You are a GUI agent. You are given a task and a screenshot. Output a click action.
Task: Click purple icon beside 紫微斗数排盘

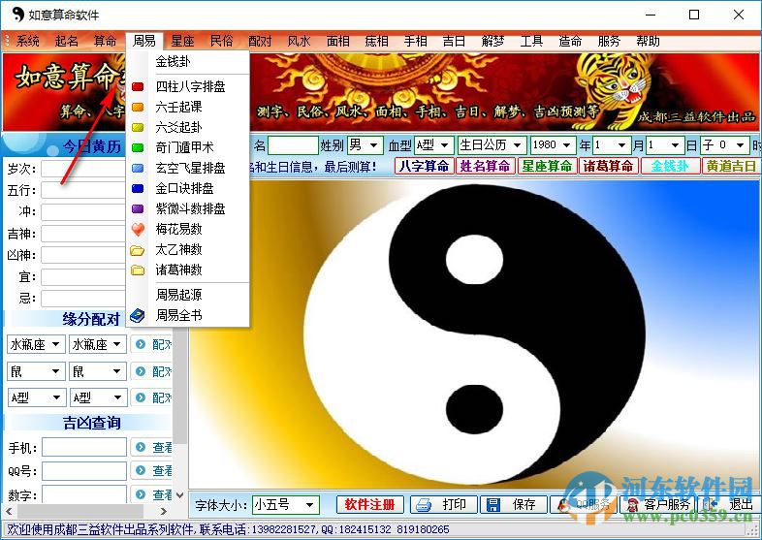(x=138, y=209)
